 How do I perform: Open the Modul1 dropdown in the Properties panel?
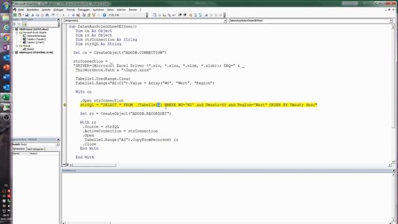57,144
